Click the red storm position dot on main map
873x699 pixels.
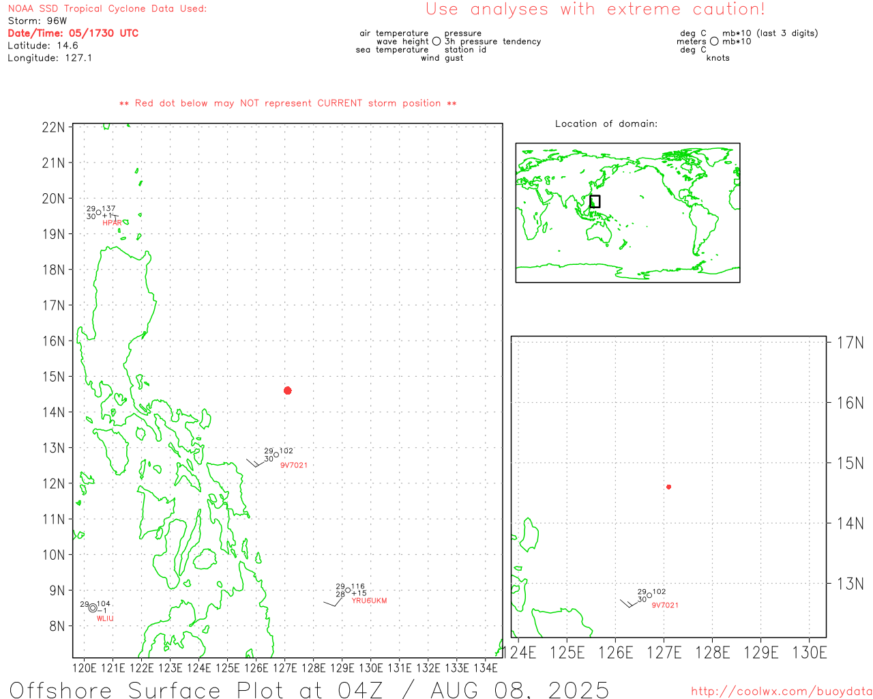click(288, 390)
